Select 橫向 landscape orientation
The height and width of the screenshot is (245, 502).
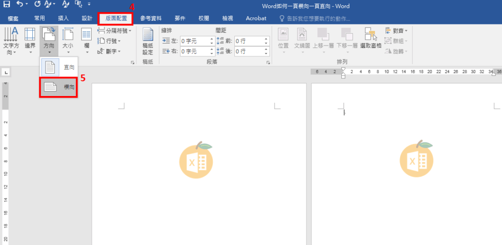click(x=58, y=87)
